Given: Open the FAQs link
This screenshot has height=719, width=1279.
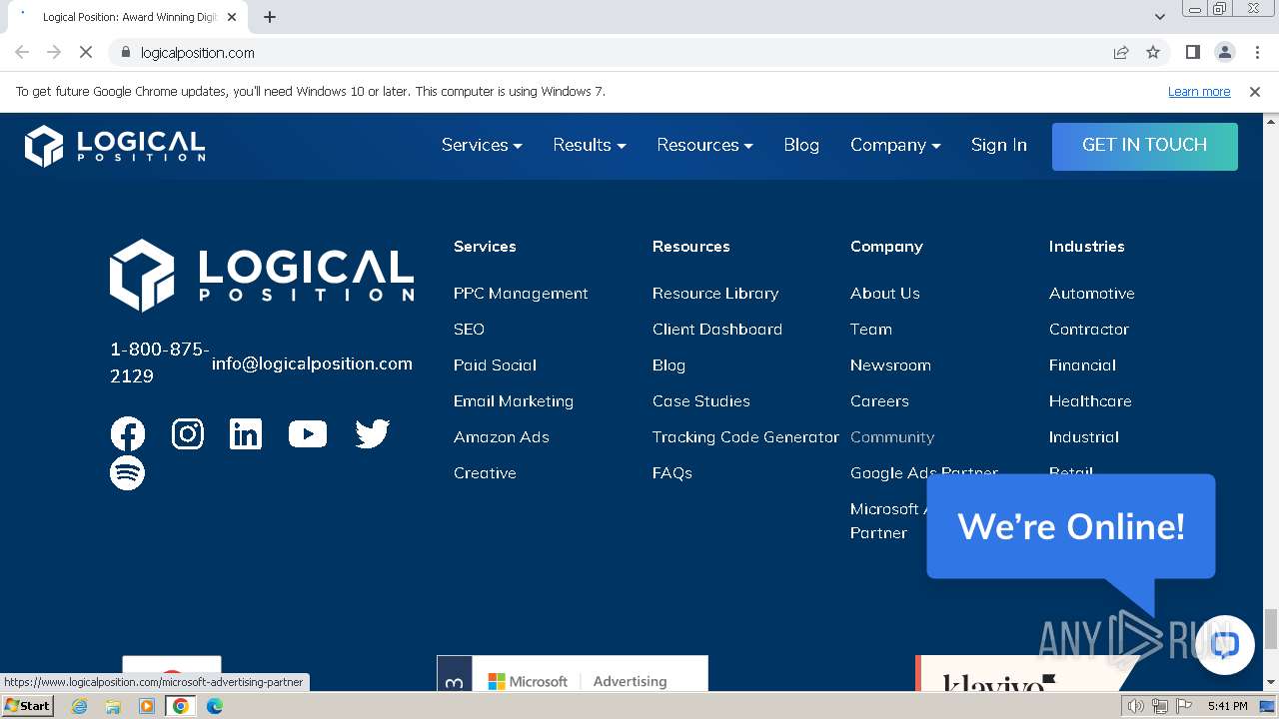Looking at the screenshot, I should tap(672, 473).
